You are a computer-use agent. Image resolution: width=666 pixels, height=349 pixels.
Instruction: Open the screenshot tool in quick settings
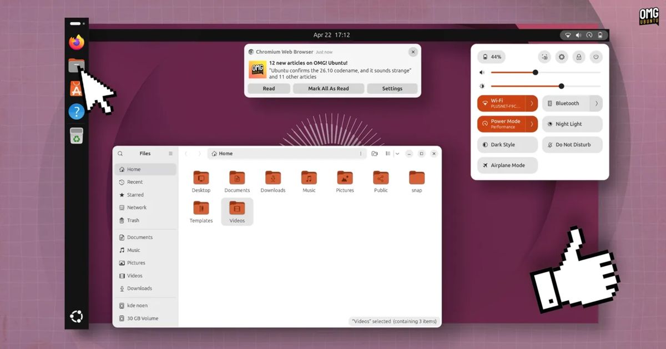(544, 57)
